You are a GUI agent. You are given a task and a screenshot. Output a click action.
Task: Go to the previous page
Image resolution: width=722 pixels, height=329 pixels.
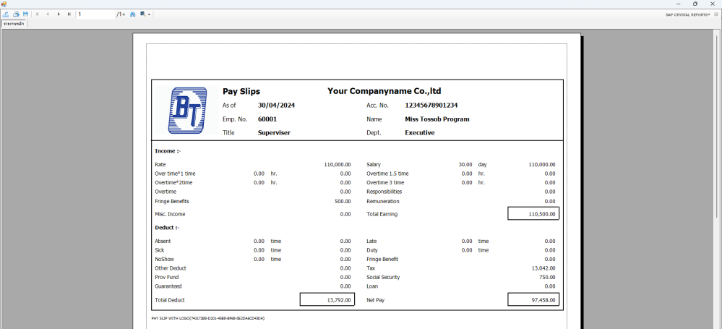[48, 14]
